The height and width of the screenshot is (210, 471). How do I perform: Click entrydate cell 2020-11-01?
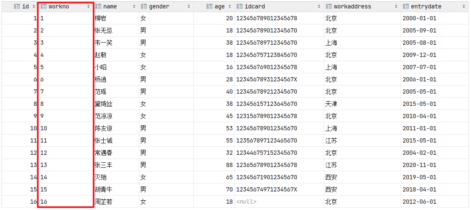(x=420, y=165)
